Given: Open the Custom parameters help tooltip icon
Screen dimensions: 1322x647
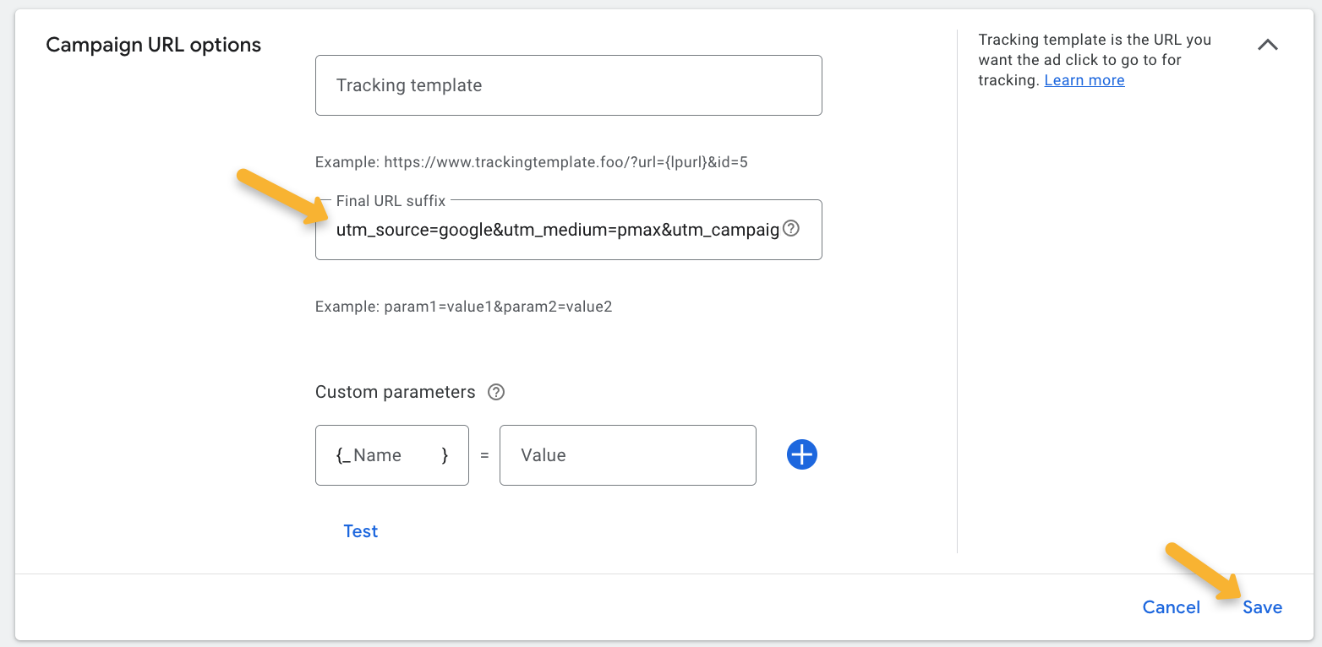Looking at the screenshot, I should click(x=497, y=392).
